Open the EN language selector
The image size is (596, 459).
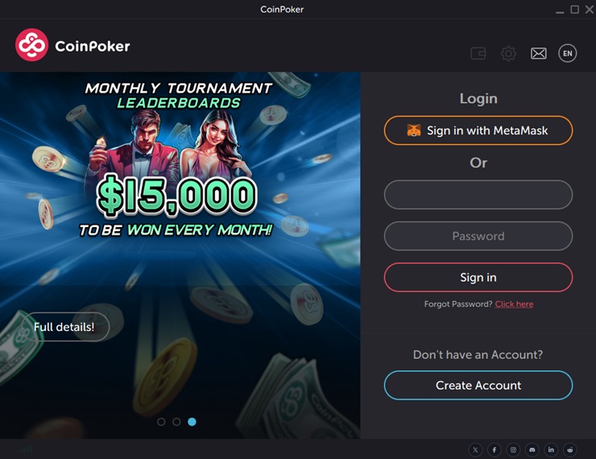(x=568, y=53)
